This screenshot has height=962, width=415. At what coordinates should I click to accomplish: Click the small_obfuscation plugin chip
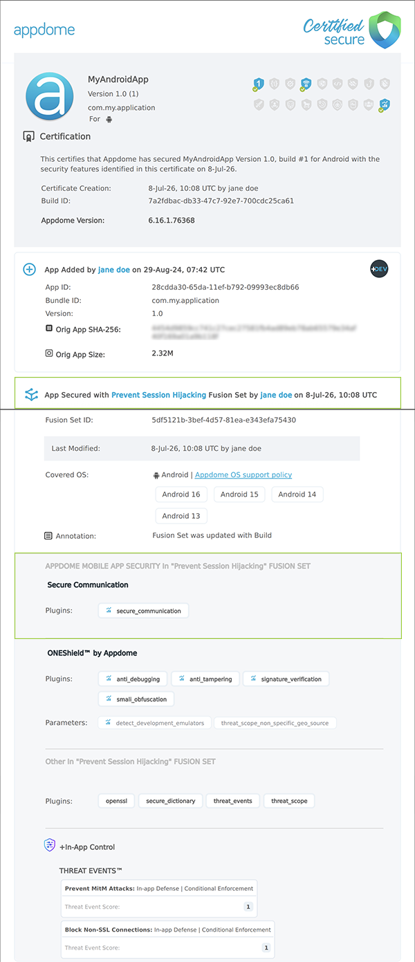click(136, 699)
